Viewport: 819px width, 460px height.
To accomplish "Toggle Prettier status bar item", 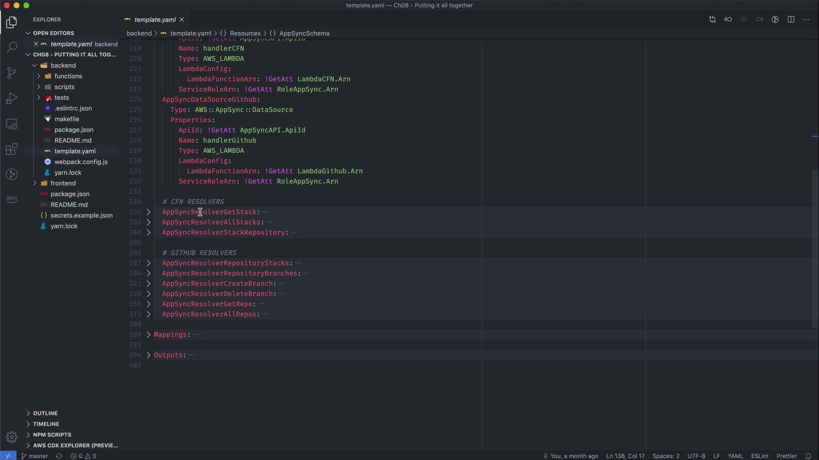I will pos(786,456).
